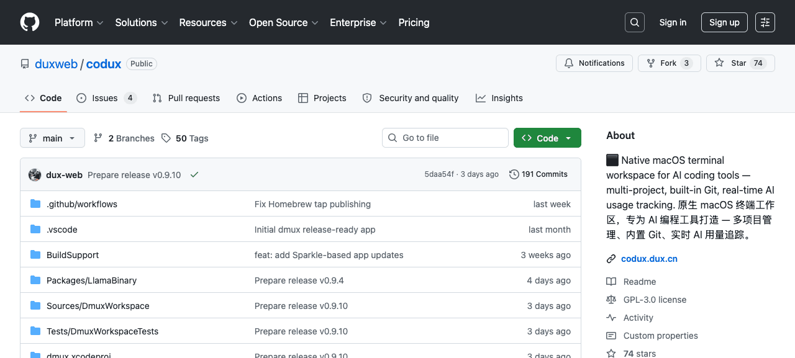Open 'Fix Homebrew tap publishing' commit message
The height and width of the screenshot is (358, 795).
312,204
